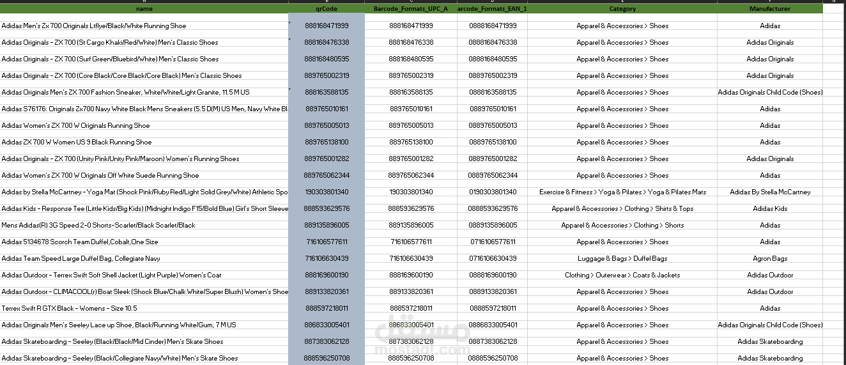
Task: Click the "Category" column header
Action: pos(622,9)
